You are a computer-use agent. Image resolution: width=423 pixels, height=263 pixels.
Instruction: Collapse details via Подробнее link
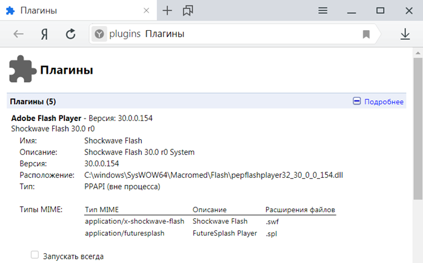point(384,102)
